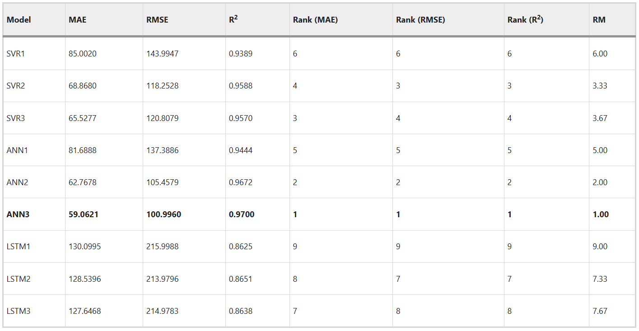Click RM value 7.67
Screen dimensions: 639x331
click(600, 311)
